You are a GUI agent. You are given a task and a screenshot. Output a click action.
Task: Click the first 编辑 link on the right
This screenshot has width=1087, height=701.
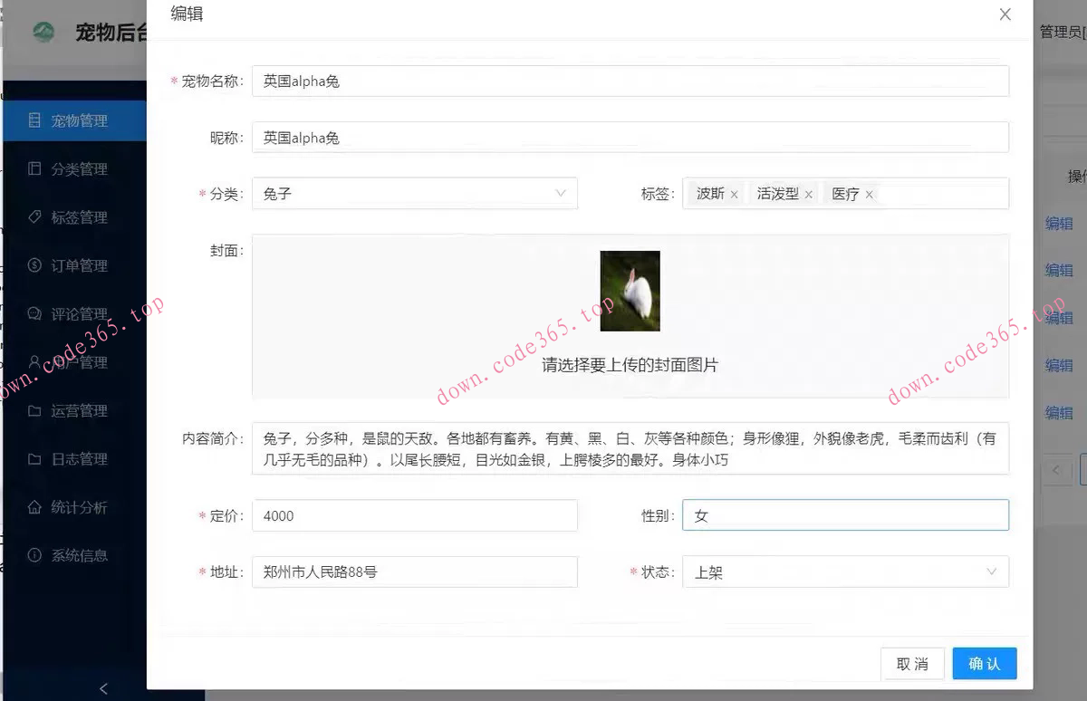pos(1060,223)
